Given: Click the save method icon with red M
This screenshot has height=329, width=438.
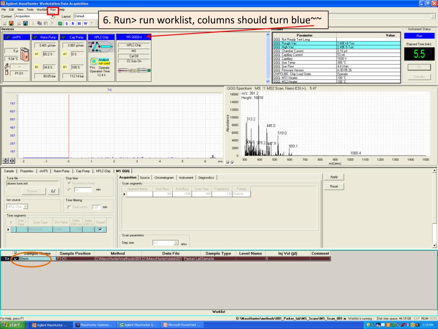Looking at the screenshot, I should [x=11, y=24].
